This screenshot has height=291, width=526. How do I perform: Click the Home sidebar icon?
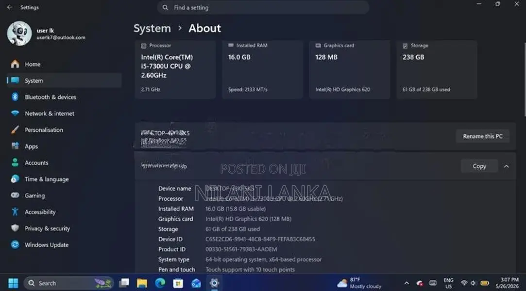[x=15, y=64]
